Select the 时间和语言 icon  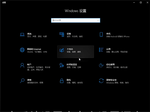point(61,66)
